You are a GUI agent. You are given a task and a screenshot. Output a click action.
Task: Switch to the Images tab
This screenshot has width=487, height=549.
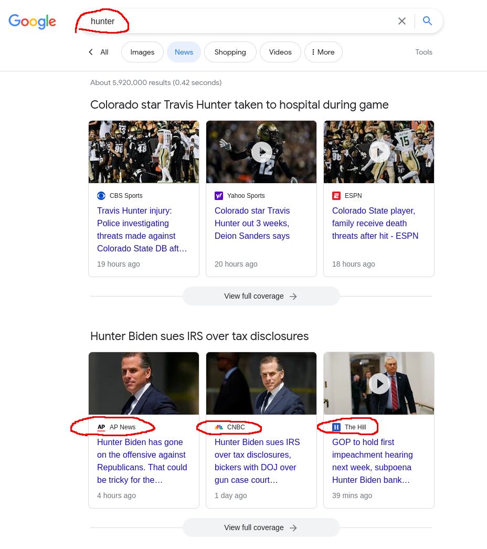click(142, 52)
